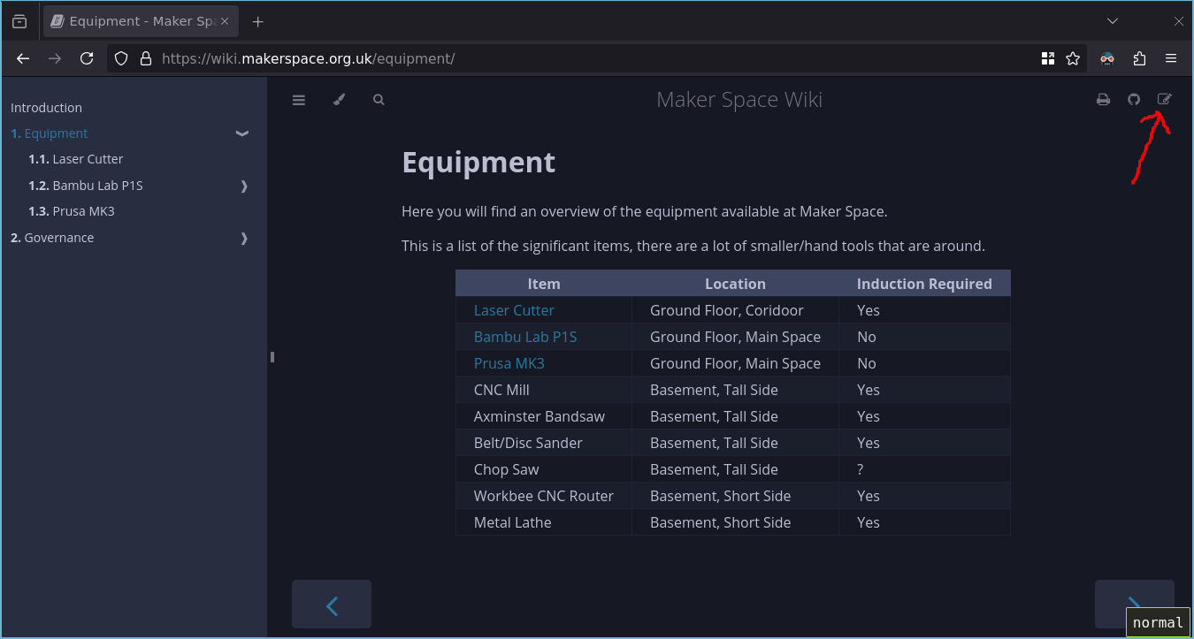1194x639 pixels.
Task: Open Introduction in the sidebar
Action: click(x=46, y=108)
